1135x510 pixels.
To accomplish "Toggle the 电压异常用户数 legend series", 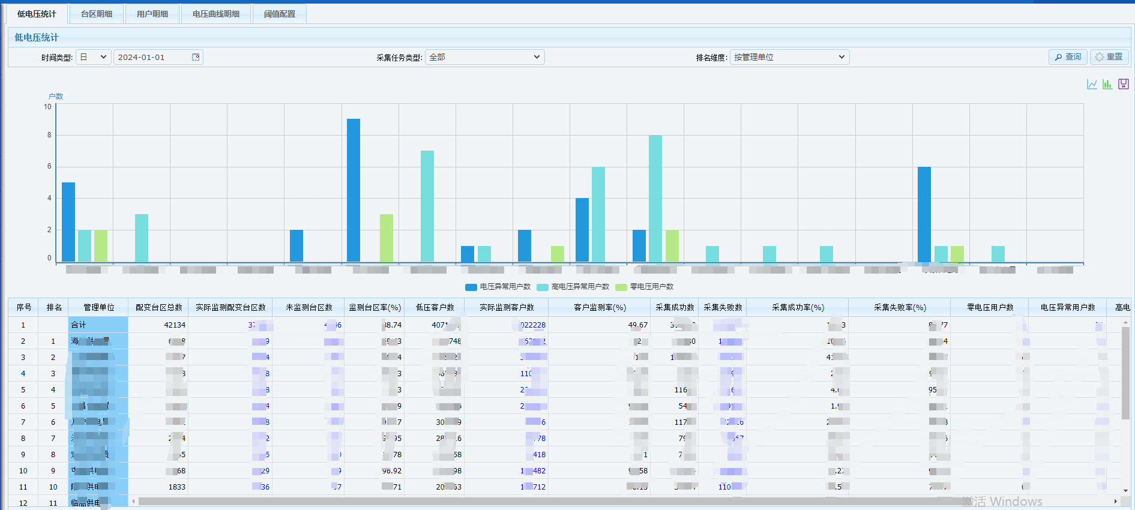I will pos(498,287).
